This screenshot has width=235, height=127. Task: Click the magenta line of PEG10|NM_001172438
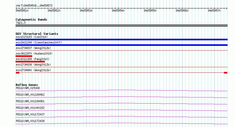(121, 123)
